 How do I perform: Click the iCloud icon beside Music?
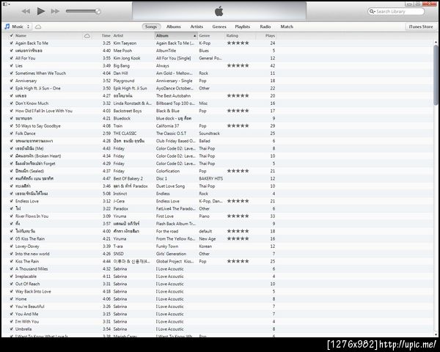pos(38,27)
